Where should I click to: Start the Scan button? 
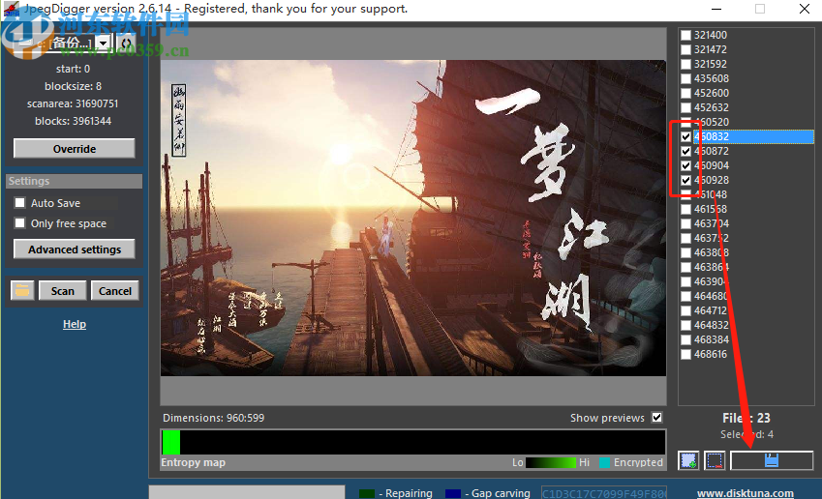[x=62, y=291]
